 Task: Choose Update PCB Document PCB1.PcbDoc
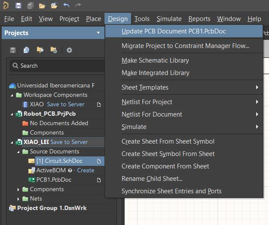click(x=173, y=31)
